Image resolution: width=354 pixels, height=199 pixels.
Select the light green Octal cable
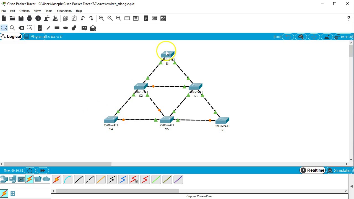coord(156,180)
